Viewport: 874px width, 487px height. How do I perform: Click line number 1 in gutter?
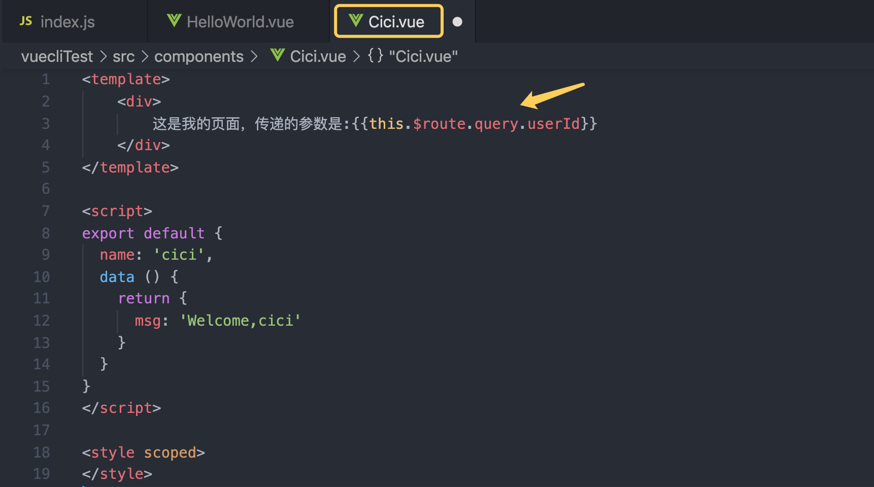pos(46,79)
